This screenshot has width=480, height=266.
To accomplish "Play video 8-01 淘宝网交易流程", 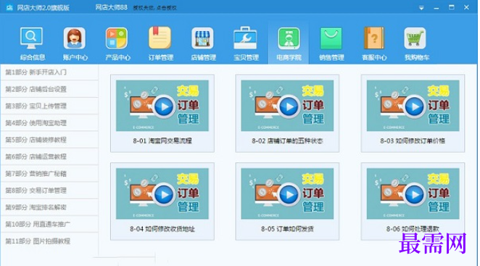I will (x=164, y=107).
